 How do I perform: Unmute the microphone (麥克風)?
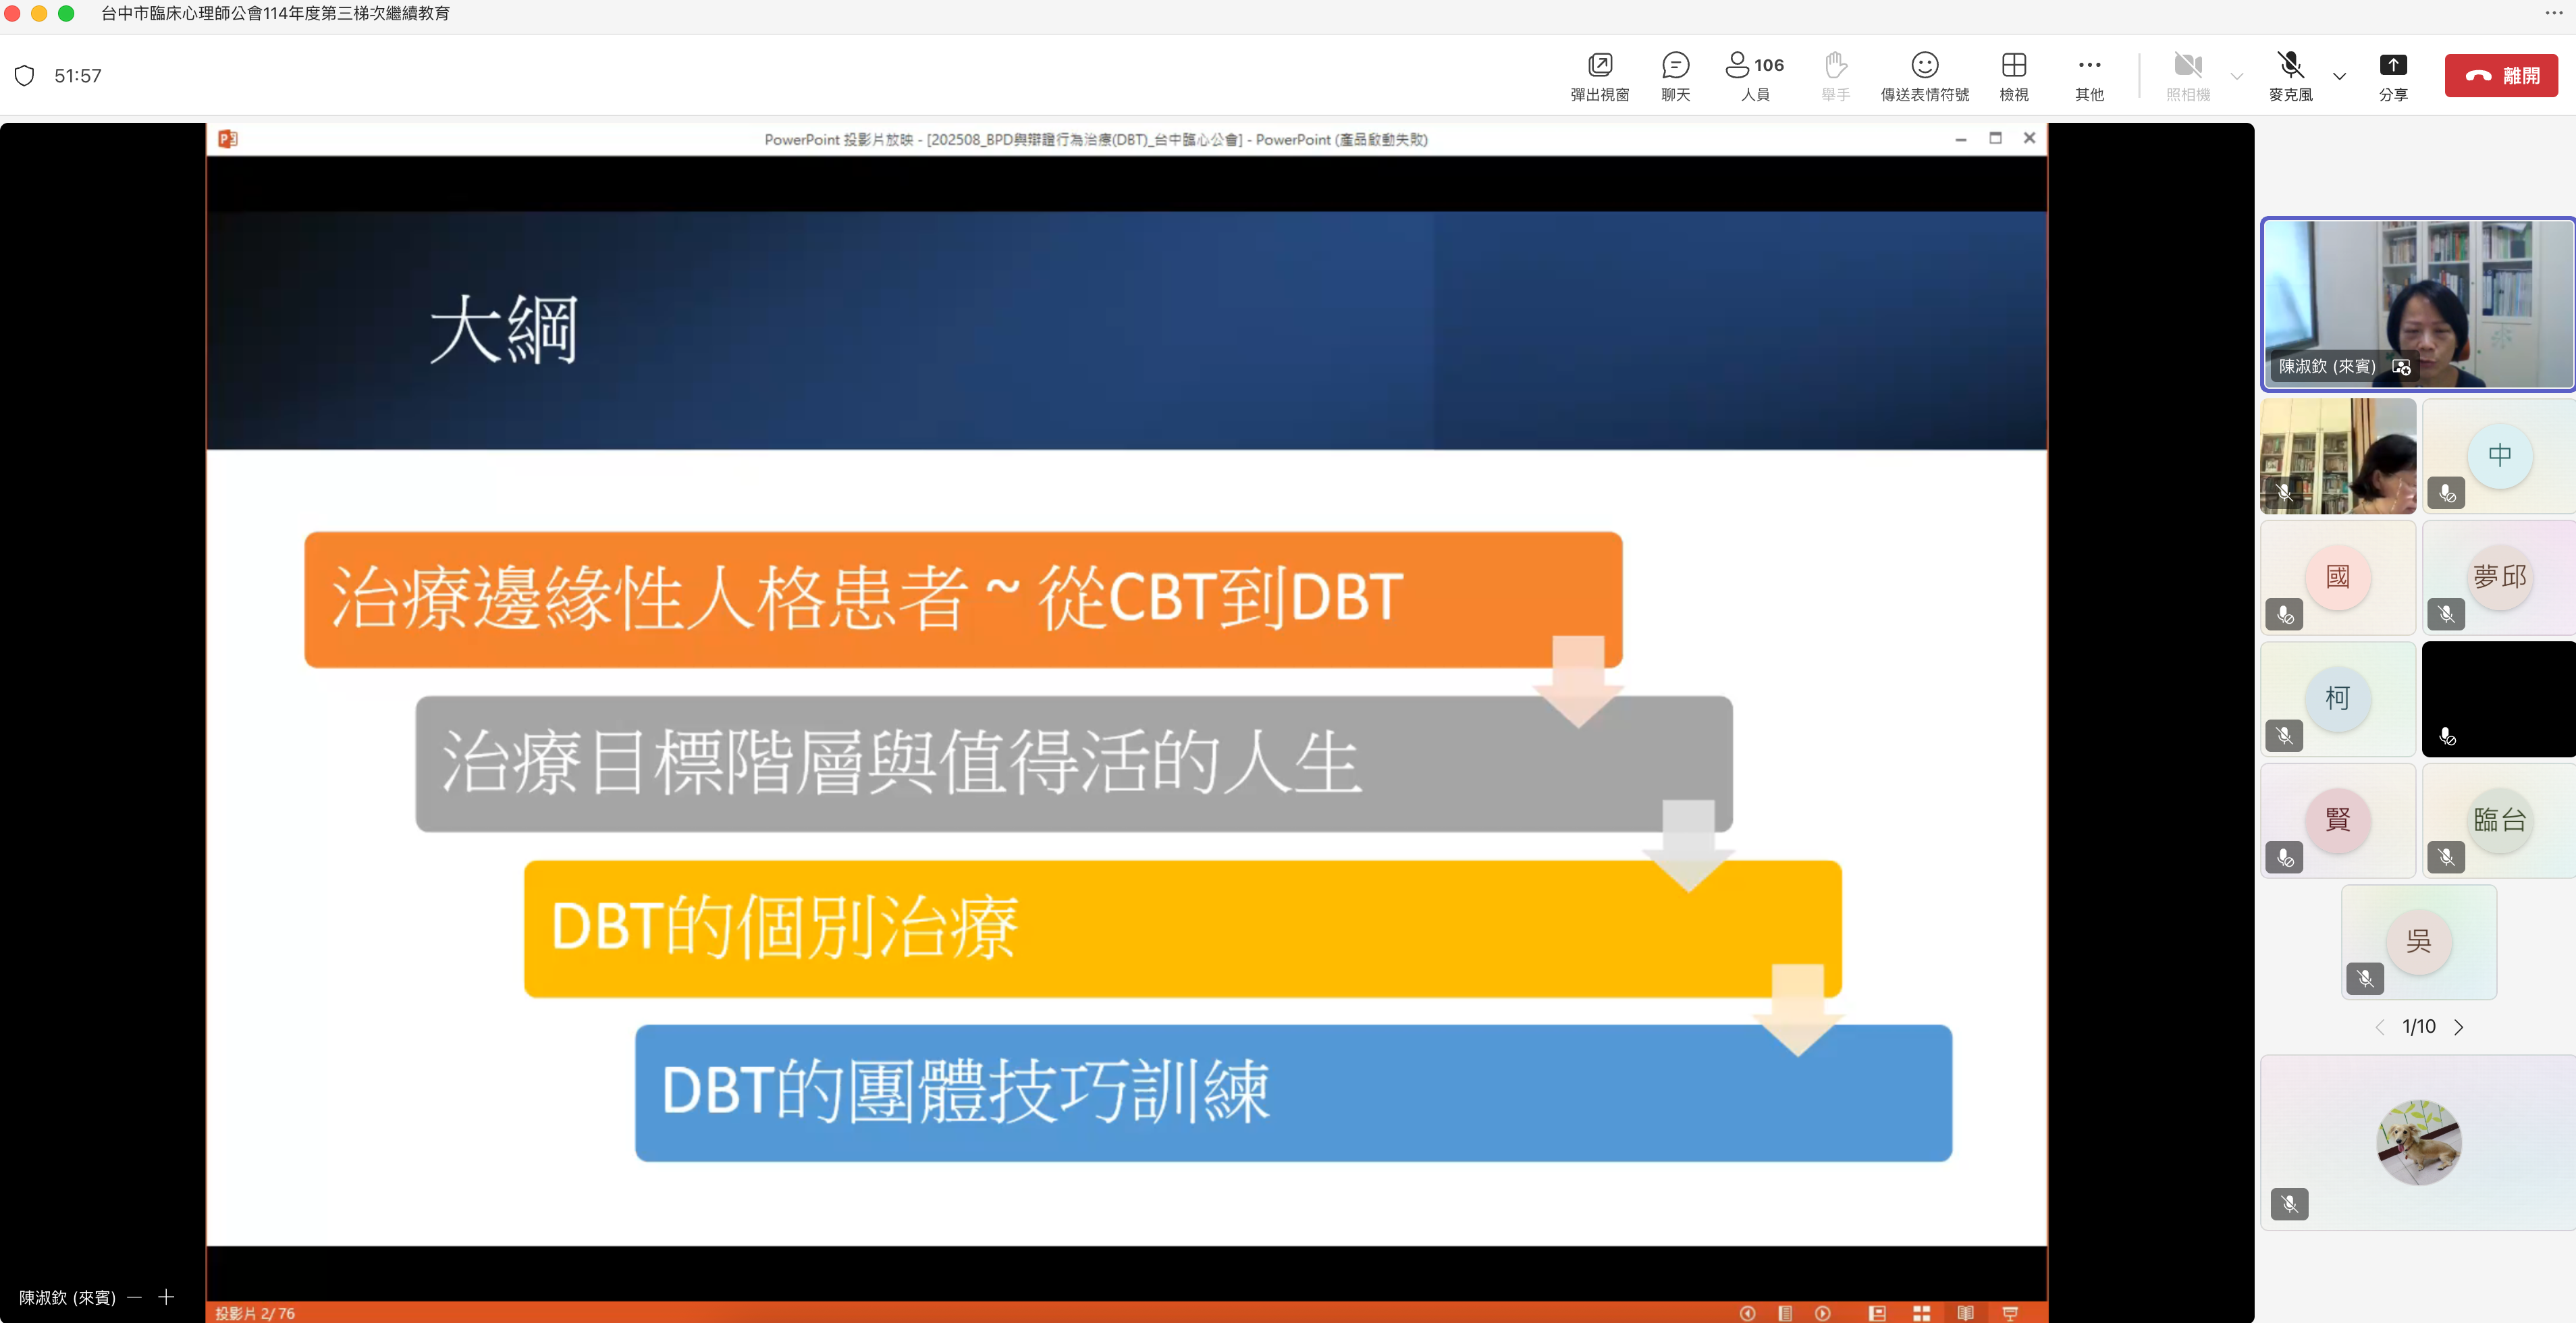2290,76
